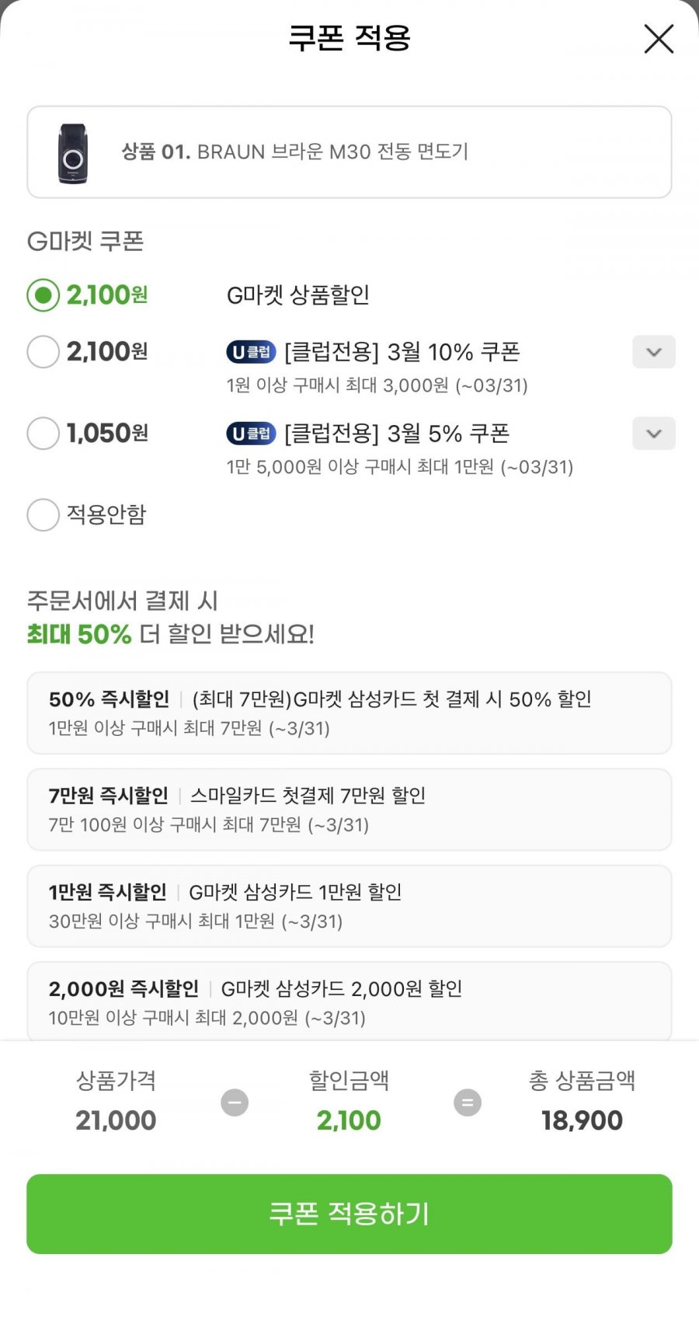Click the green 2,100 할인금액 value
The image size is (699, 1324).
click(x=349, y=1120)
